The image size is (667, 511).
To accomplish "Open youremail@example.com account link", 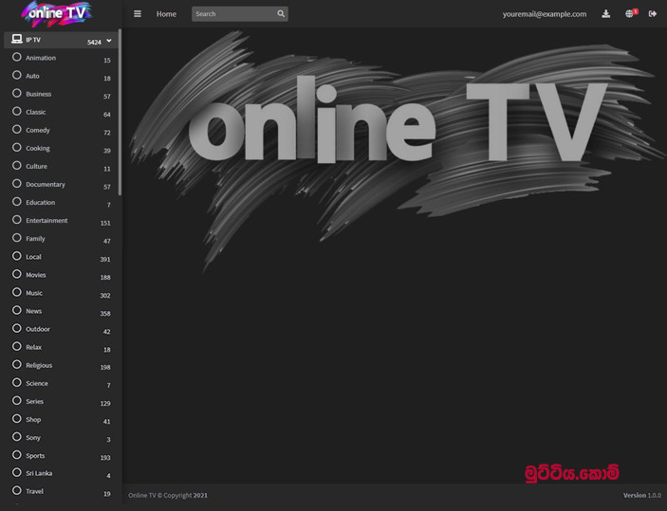I will (545, 14).
